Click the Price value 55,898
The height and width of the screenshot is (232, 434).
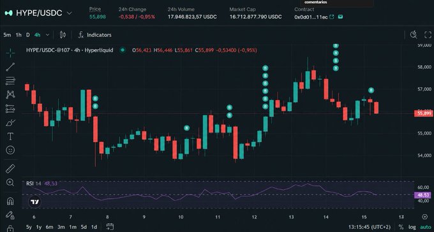tap(98, 17)
